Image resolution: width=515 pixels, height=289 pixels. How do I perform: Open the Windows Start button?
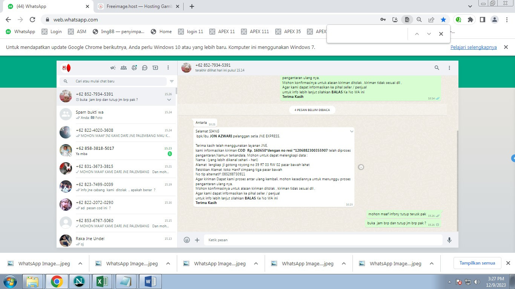point(9,281)
